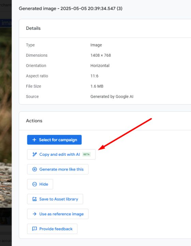Open Provide feedback option
This screenshot has width=191, height=246.
click(56, 229)
